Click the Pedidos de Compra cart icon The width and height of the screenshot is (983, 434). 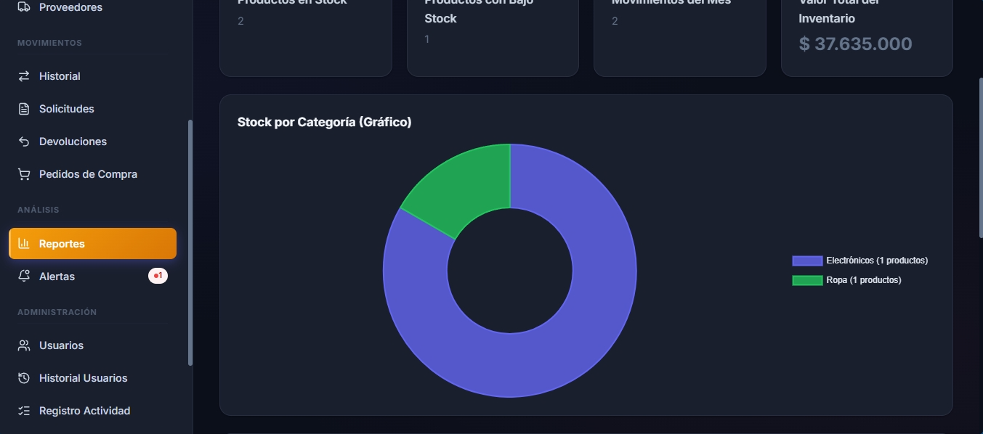pyautogui.click(x=24, y=174)
